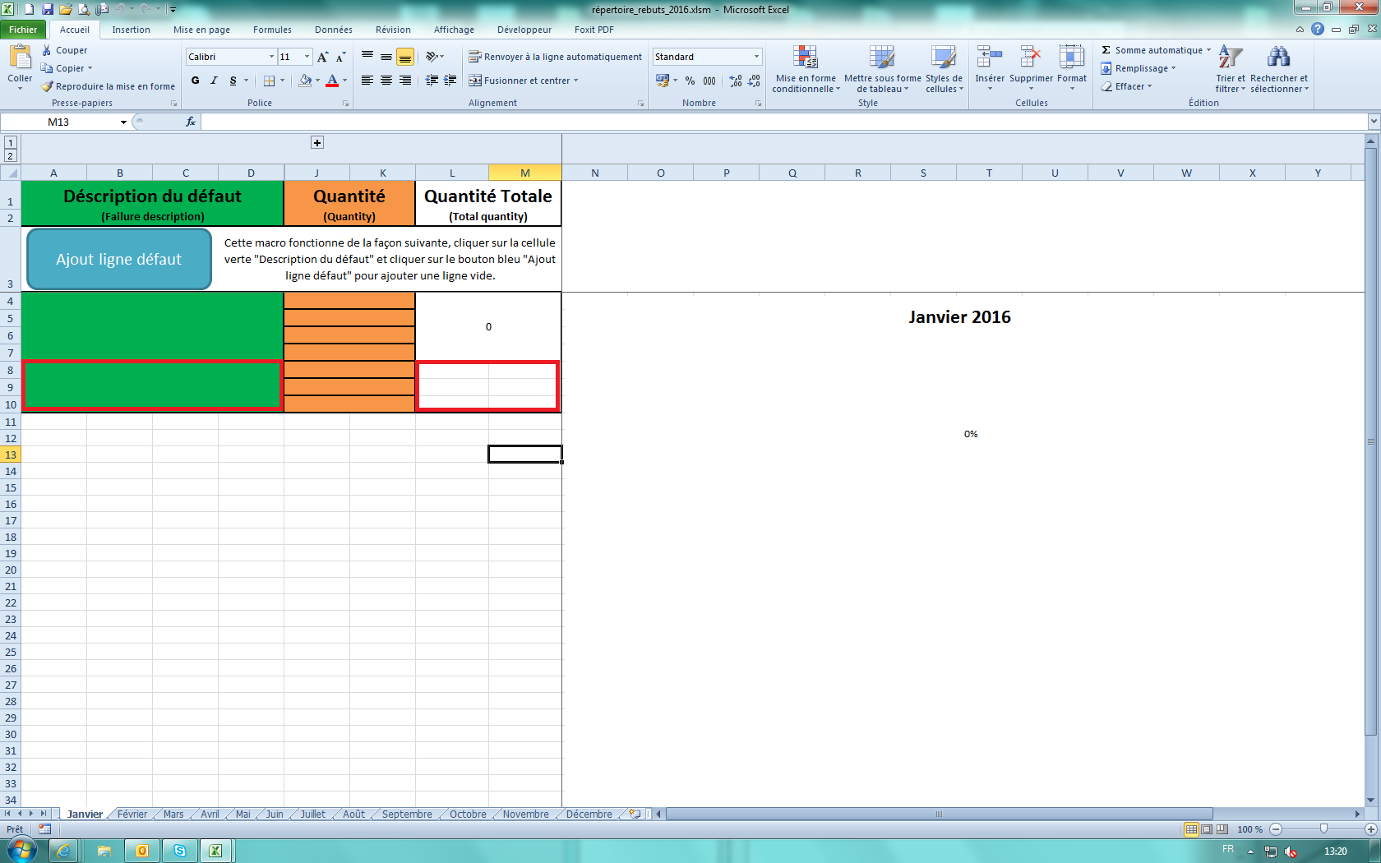Click the text orientation icon
This screenshot has height=863, width=1381.
point(432,57)
